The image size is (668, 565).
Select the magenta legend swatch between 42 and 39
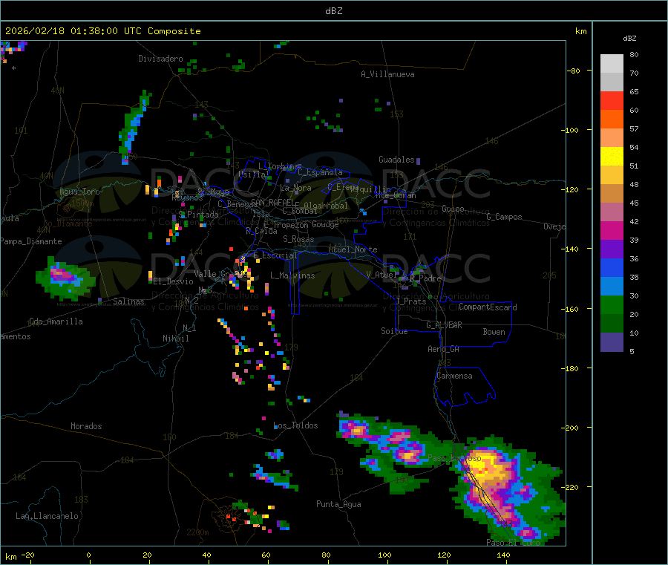(x=612, y=230)
